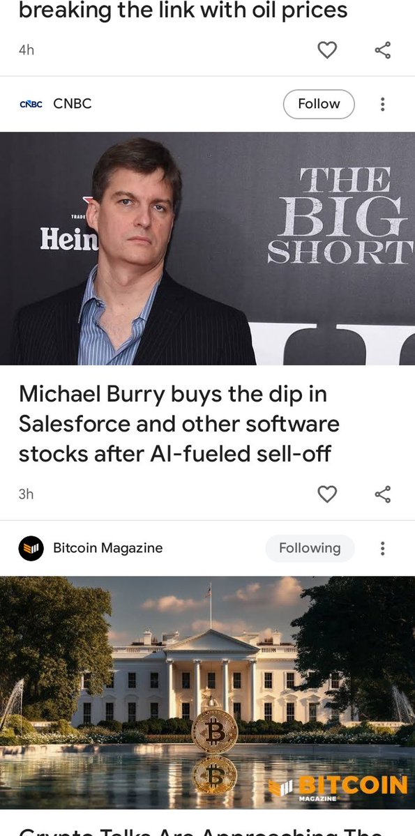Share the Michael Burry Salesforce article
415x836 pixels.
[382, 494]
